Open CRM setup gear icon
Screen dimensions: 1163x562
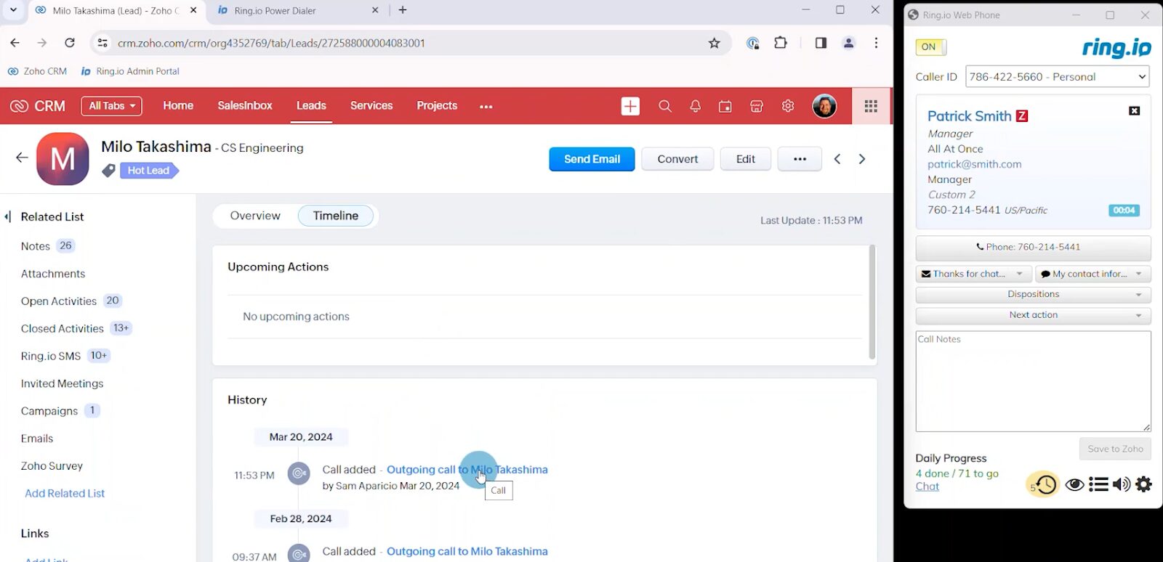coord(787,106)
